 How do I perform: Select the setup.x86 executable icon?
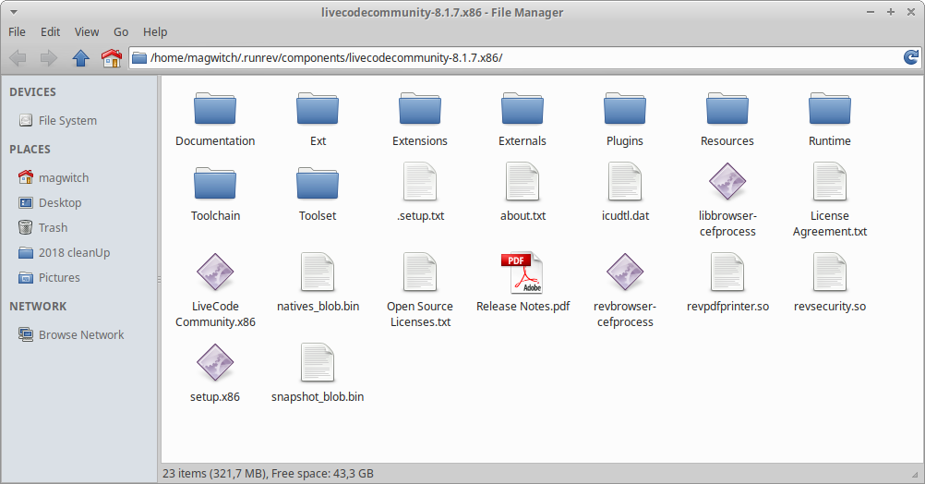pyautogui.click(x=215, y=363)
